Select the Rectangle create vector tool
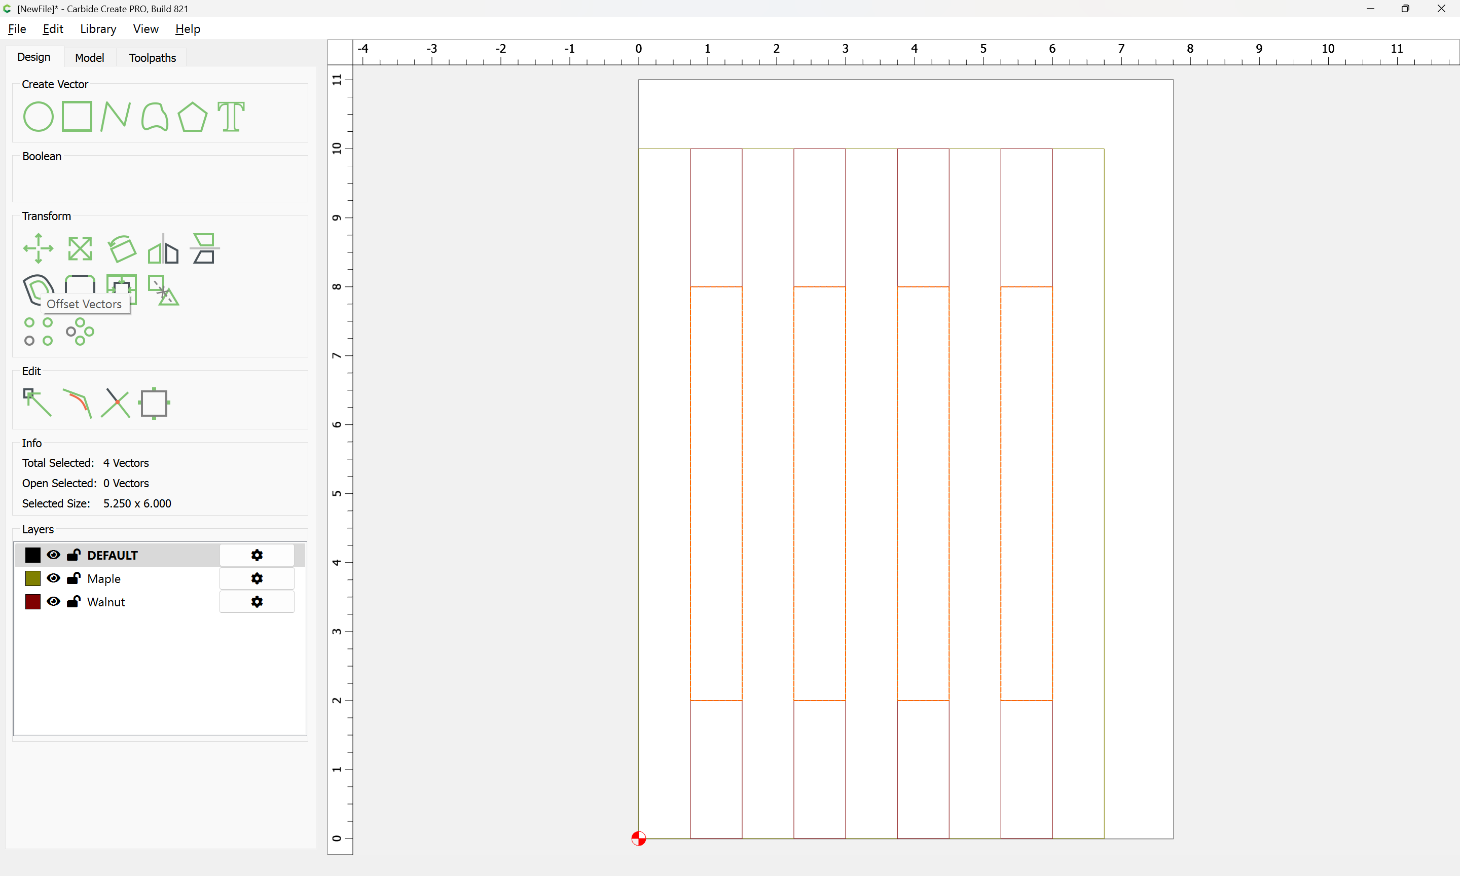 [77, 116]
